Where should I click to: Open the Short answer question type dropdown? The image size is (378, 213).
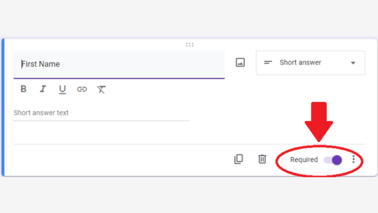tap(310, 63)
